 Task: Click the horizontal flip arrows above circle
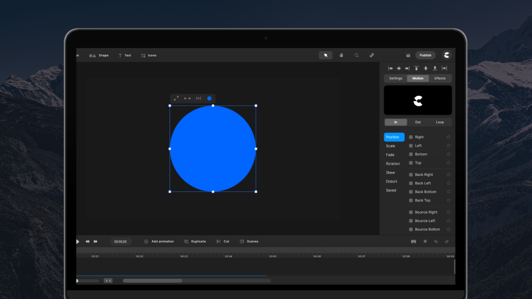(x=187, y=98)
